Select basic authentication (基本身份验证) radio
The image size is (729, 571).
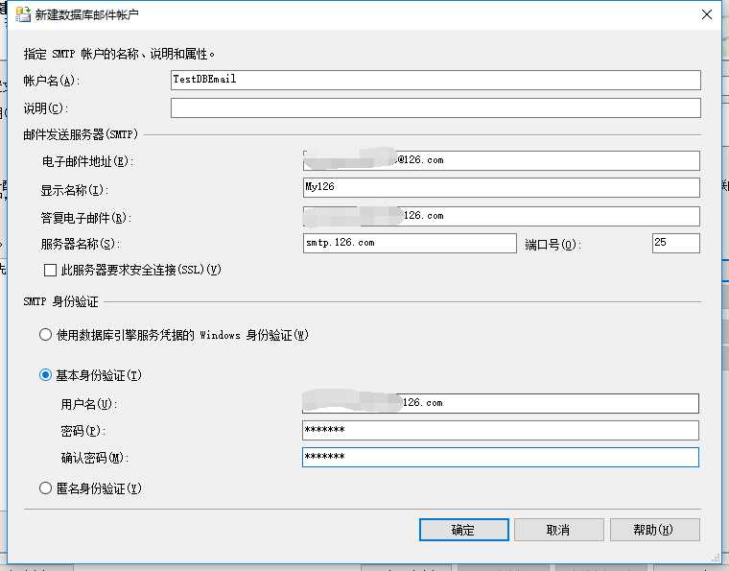coord(46,375)
